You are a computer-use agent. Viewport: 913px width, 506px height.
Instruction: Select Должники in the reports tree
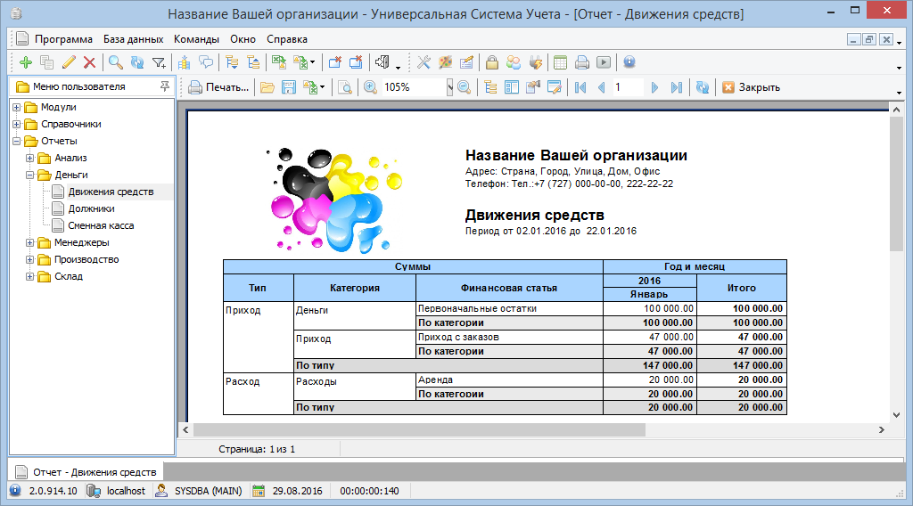click(91, 209)
